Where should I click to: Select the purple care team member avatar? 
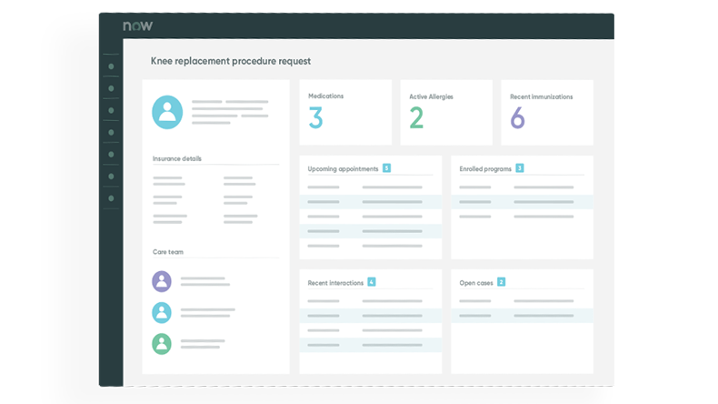[x=162, y=281]
